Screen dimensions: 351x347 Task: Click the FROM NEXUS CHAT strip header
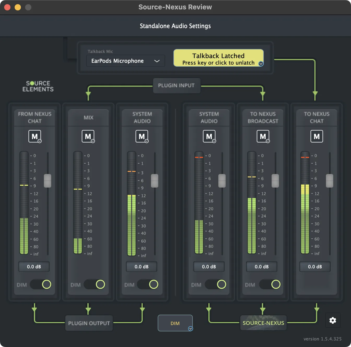point(35,117)
